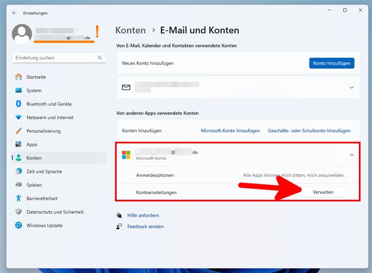The image size is (372, 273).
Task: Click the mail envelope icon
Action: tap(126, 88)
